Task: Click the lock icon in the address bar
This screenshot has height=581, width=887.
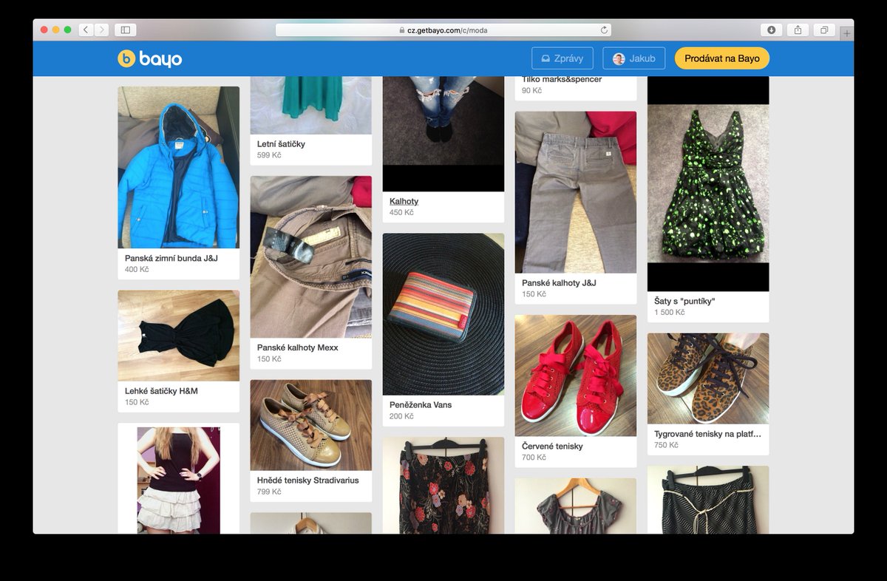Action: pos(402,30)
